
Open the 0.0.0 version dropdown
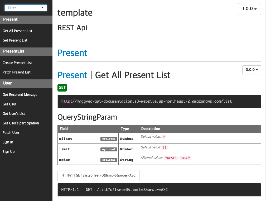[252, 70]
